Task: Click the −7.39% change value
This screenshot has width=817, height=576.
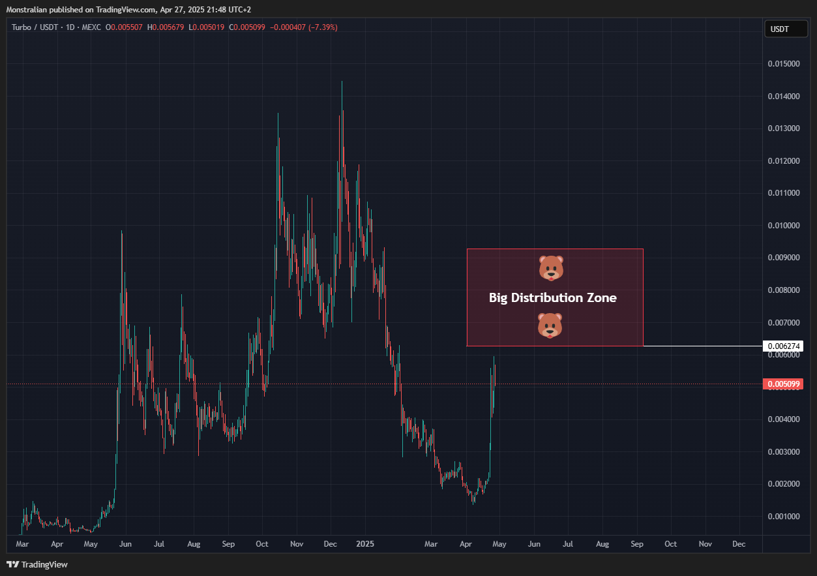Action: (323, 27)
